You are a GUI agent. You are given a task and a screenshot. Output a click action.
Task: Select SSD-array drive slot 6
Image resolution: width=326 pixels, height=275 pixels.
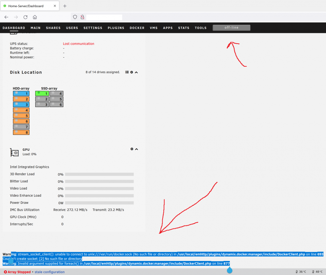pyautogui.click(x=56, y=104)
